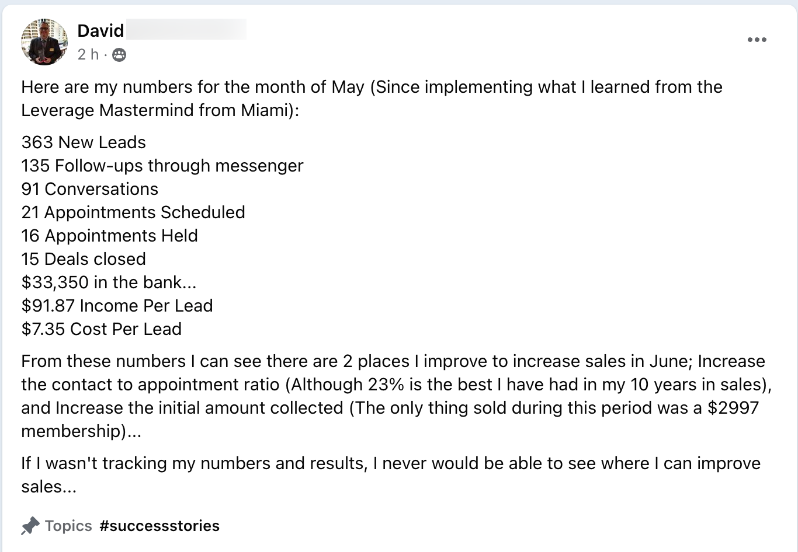
Task: Open the author name "David" profile link
Action: [x=100, y=30]
